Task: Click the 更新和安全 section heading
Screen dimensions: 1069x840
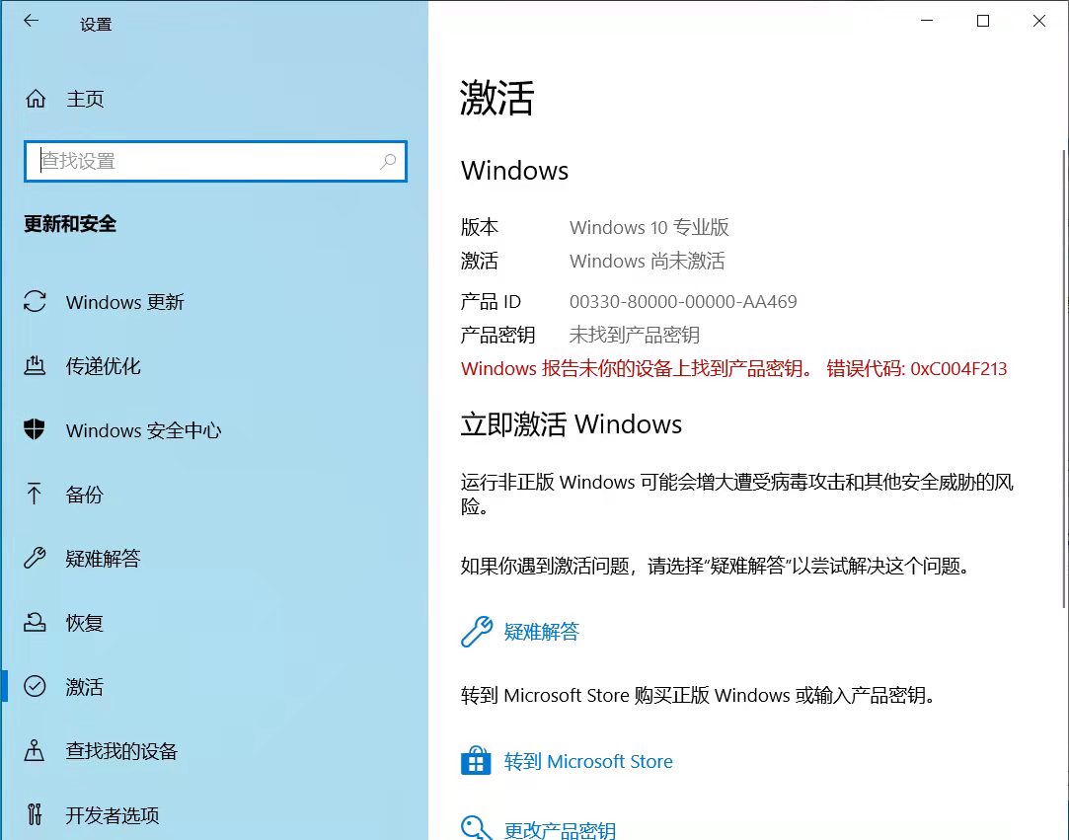Action: [x=70, y=224]
